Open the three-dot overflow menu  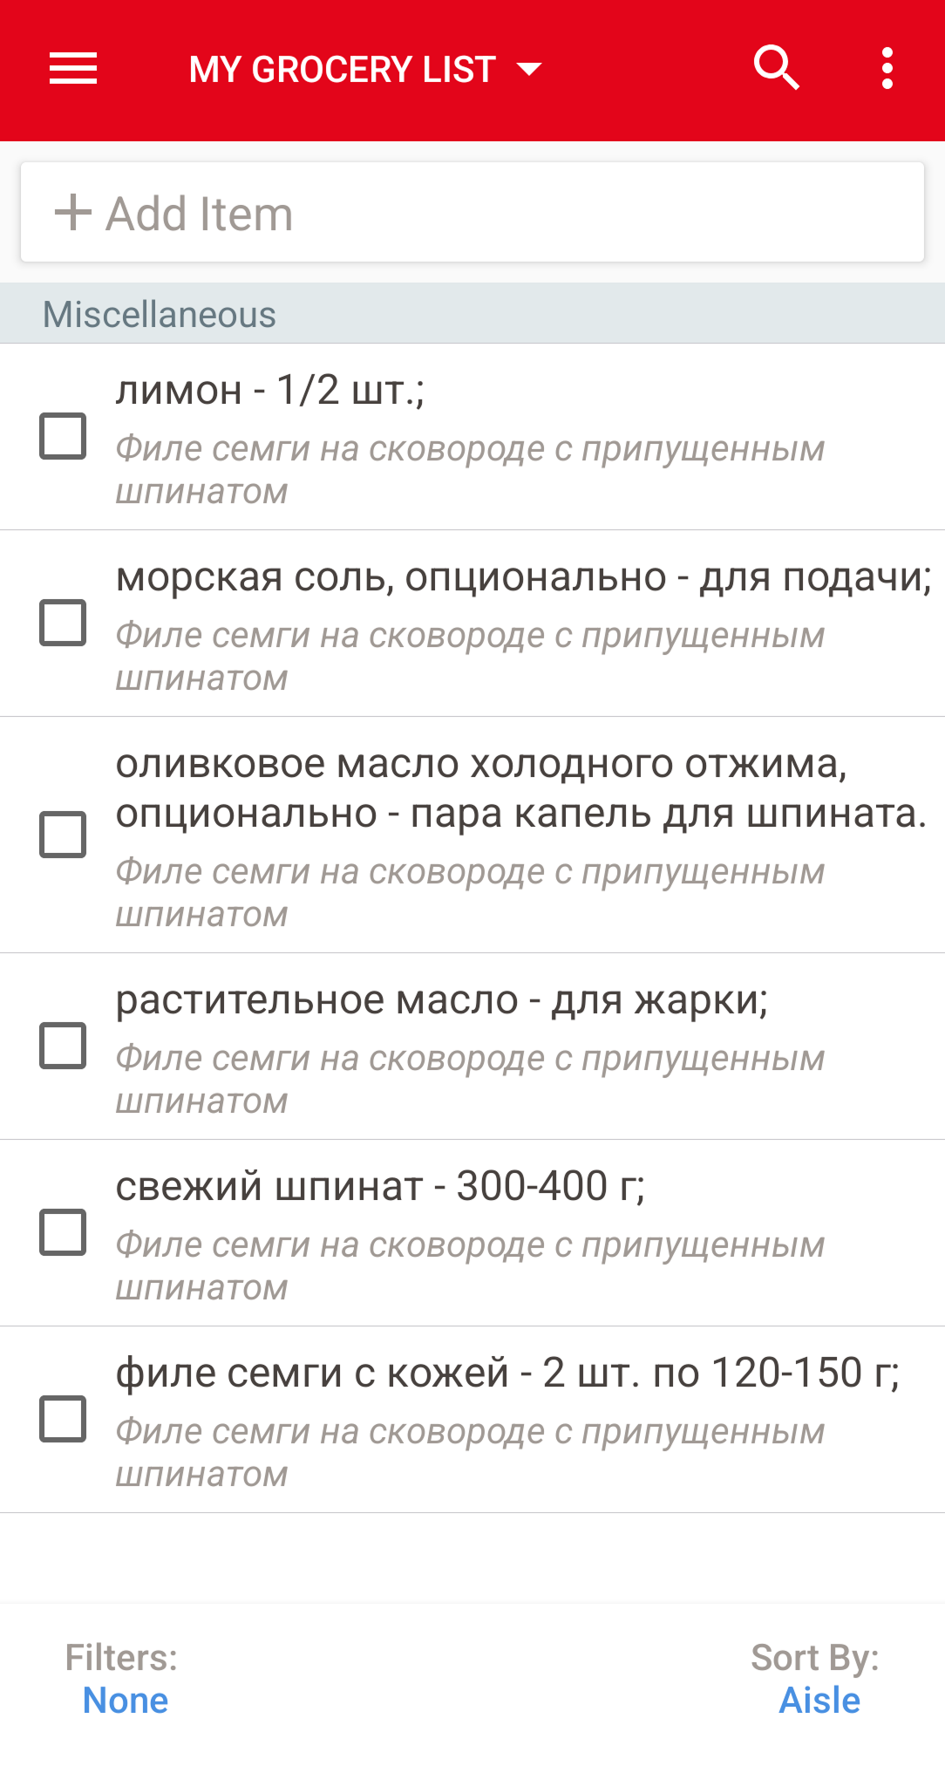[887, 69]
